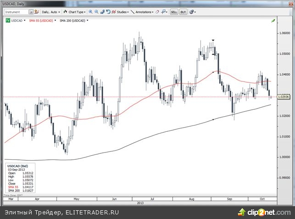Click the green USDCAD instrument icon
The height and width of the screenshot is (219, 295).
coord(7,20)
